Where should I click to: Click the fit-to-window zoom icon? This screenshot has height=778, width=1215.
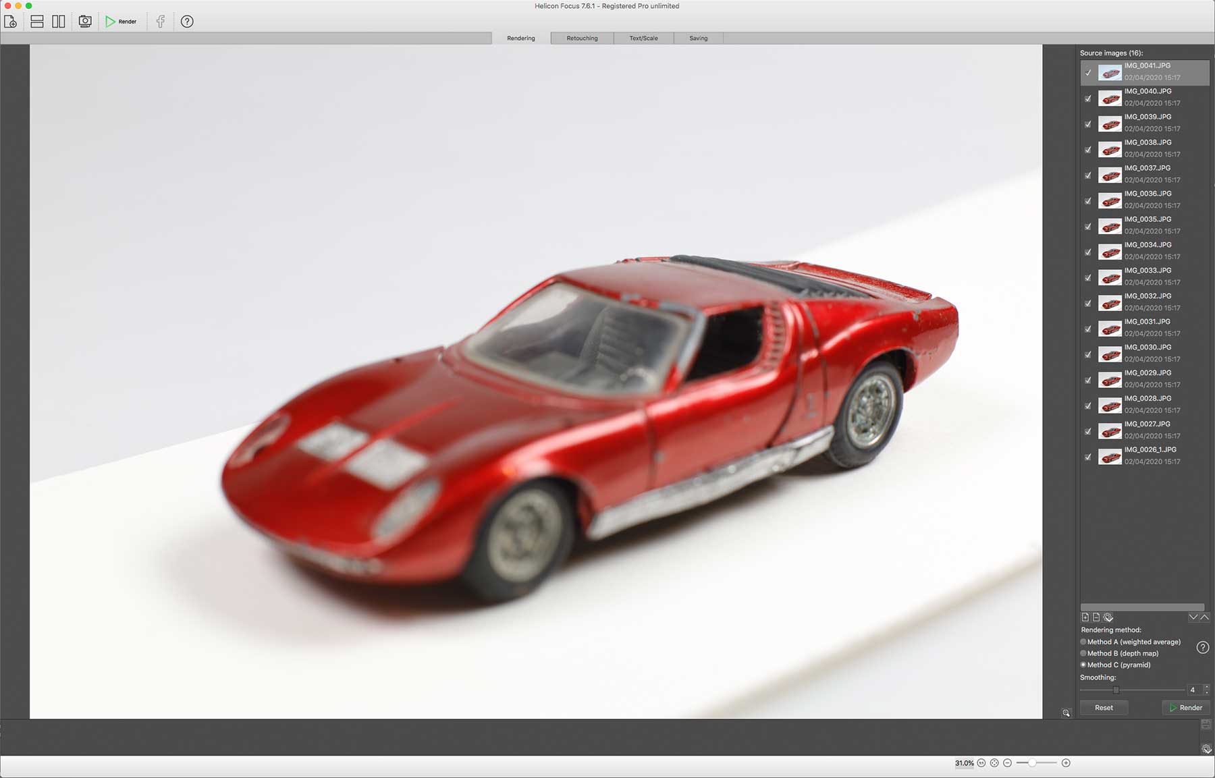(994, 763)
